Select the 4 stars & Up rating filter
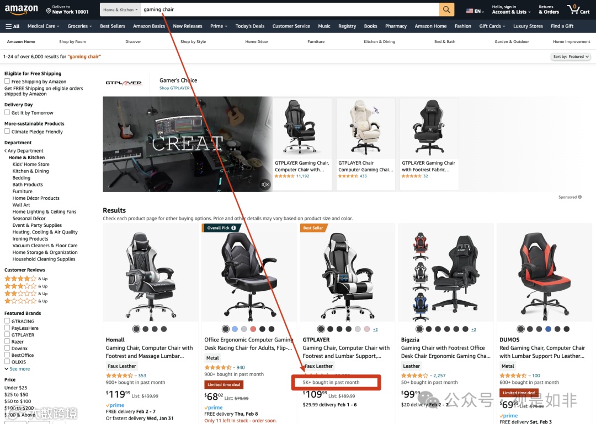 26,279
